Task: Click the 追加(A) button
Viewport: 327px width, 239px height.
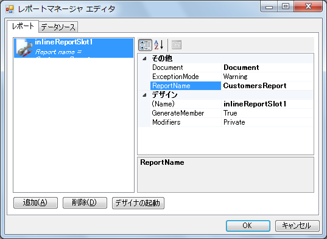Action: [x=35, y=203]
